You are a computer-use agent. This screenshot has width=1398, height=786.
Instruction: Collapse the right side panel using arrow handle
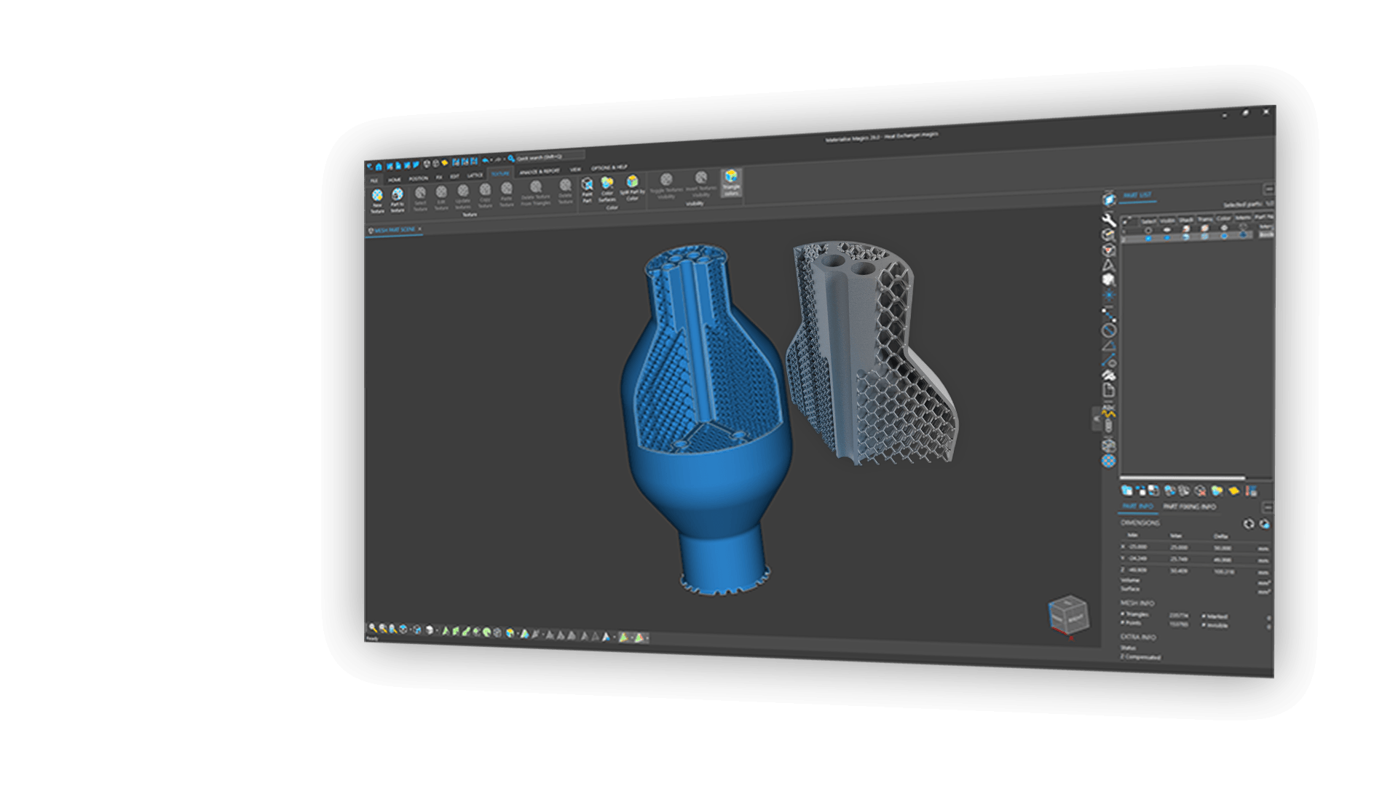tap(1097, 418)
